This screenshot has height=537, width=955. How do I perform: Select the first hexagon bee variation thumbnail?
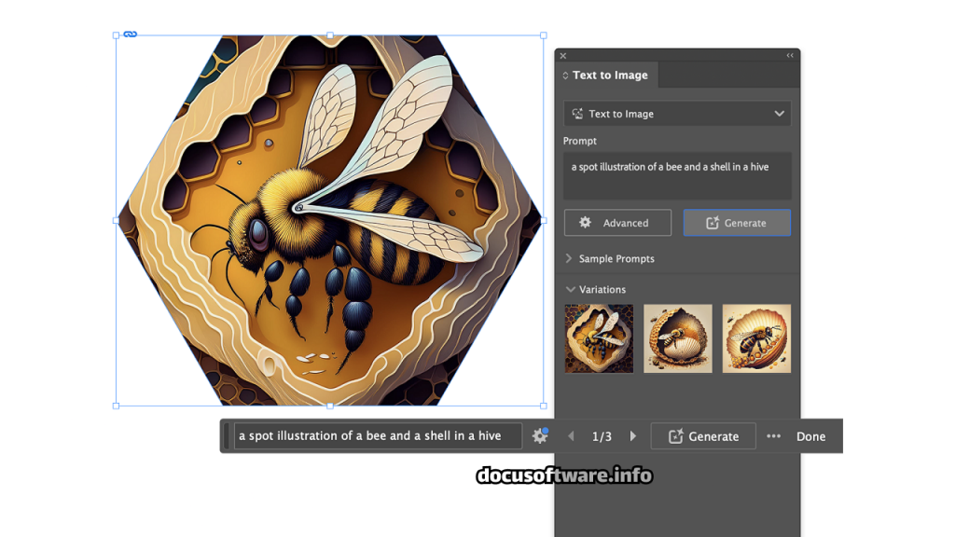(x=599, y=338)
